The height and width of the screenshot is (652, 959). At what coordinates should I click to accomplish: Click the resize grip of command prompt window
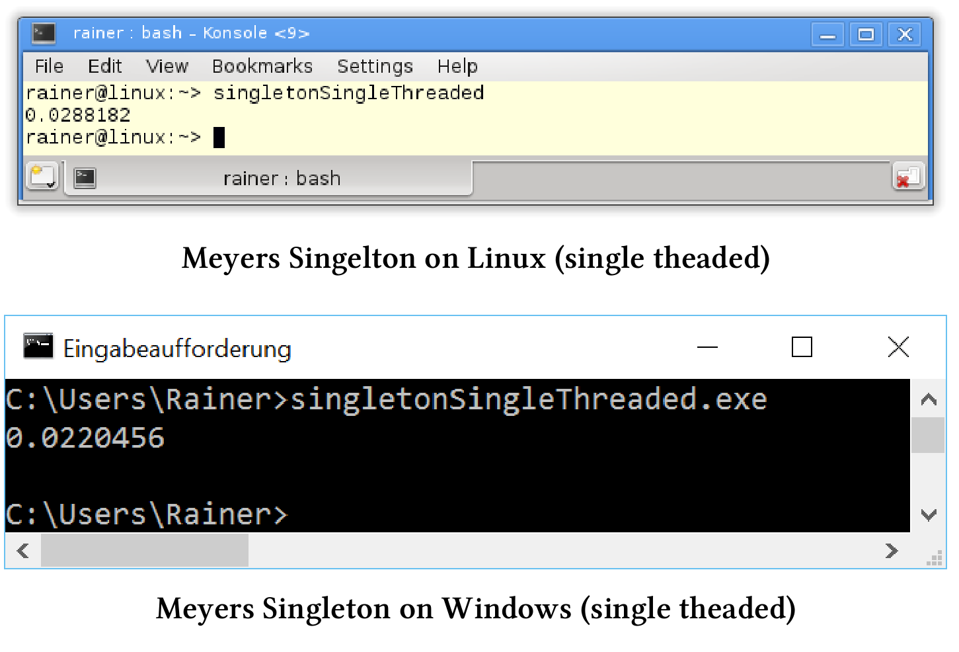934,558
